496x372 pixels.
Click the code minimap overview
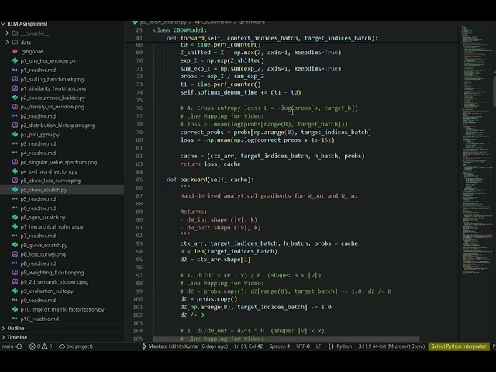click(x=477, y=149)
